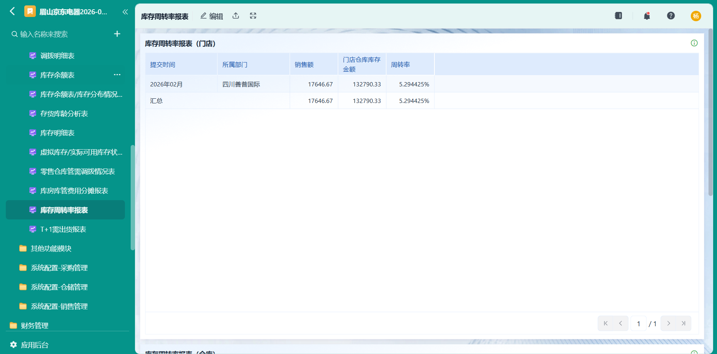Open the help question mark icon
This screenshot has width=717, height=354.
pos(671,16)
